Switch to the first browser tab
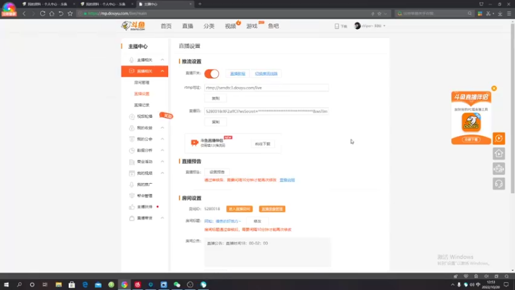 tap(47, 4)
